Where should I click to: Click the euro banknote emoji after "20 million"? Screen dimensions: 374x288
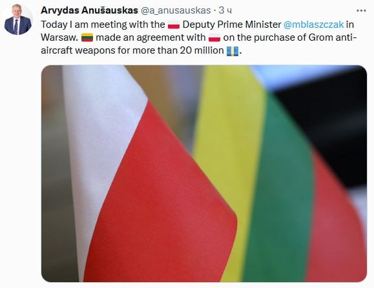tap(233, 51)
